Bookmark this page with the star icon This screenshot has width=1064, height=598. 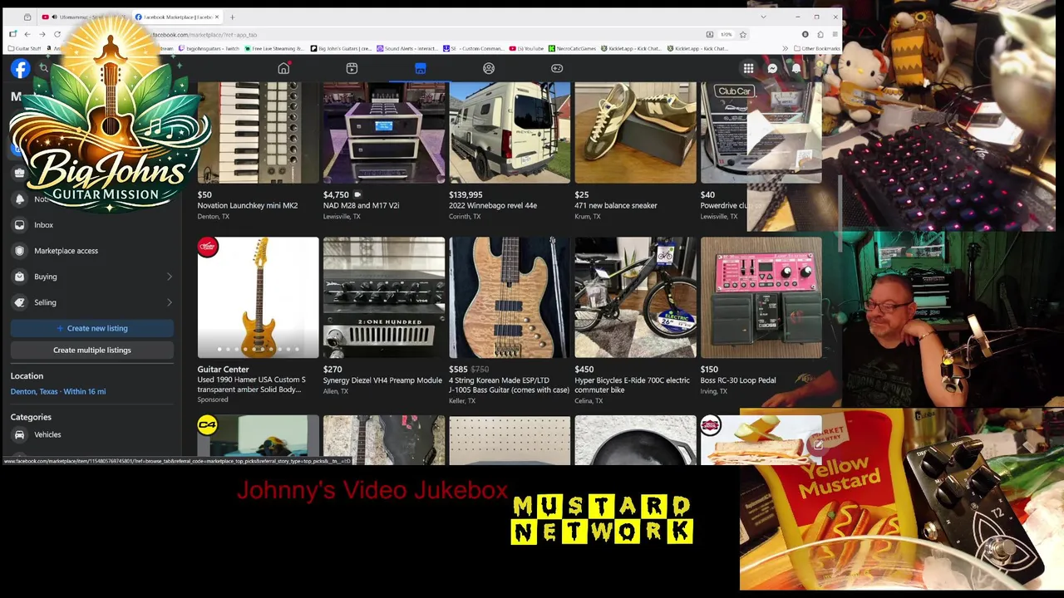(743, 34)
